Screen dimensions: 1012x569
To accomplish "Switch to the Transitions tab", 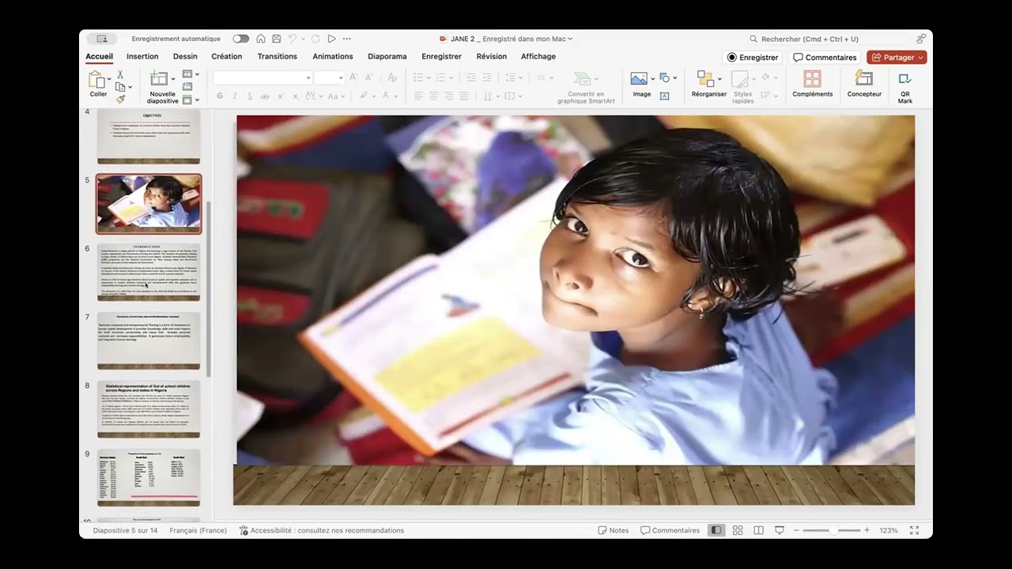I will coord(278,57).
